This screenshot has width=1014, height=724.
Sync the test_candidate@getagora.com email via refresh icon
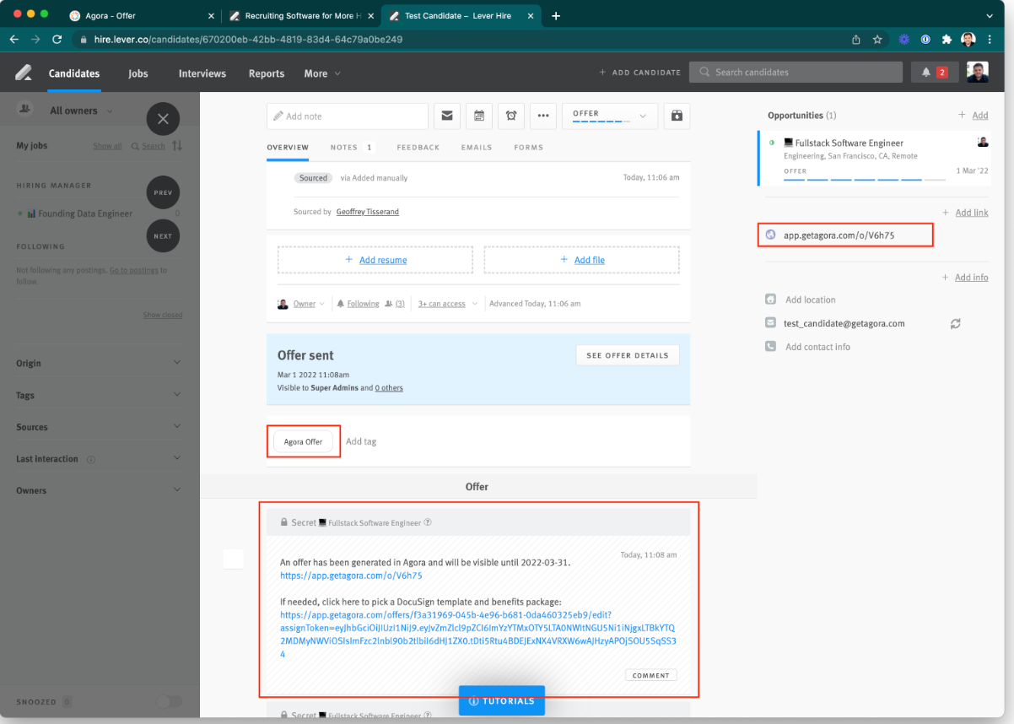[x=955, y=322]
